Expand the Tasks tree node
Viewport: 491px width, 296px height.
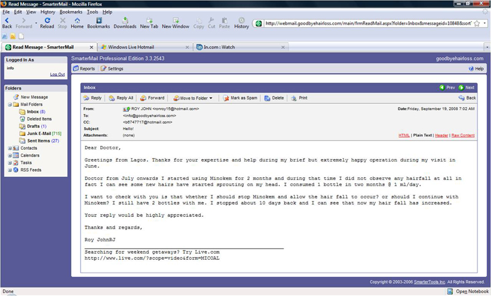click(x=9, y=163)
